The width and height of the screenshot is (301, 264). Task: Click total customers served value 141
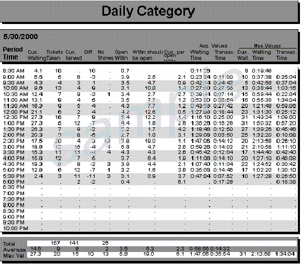pos(74,243)
